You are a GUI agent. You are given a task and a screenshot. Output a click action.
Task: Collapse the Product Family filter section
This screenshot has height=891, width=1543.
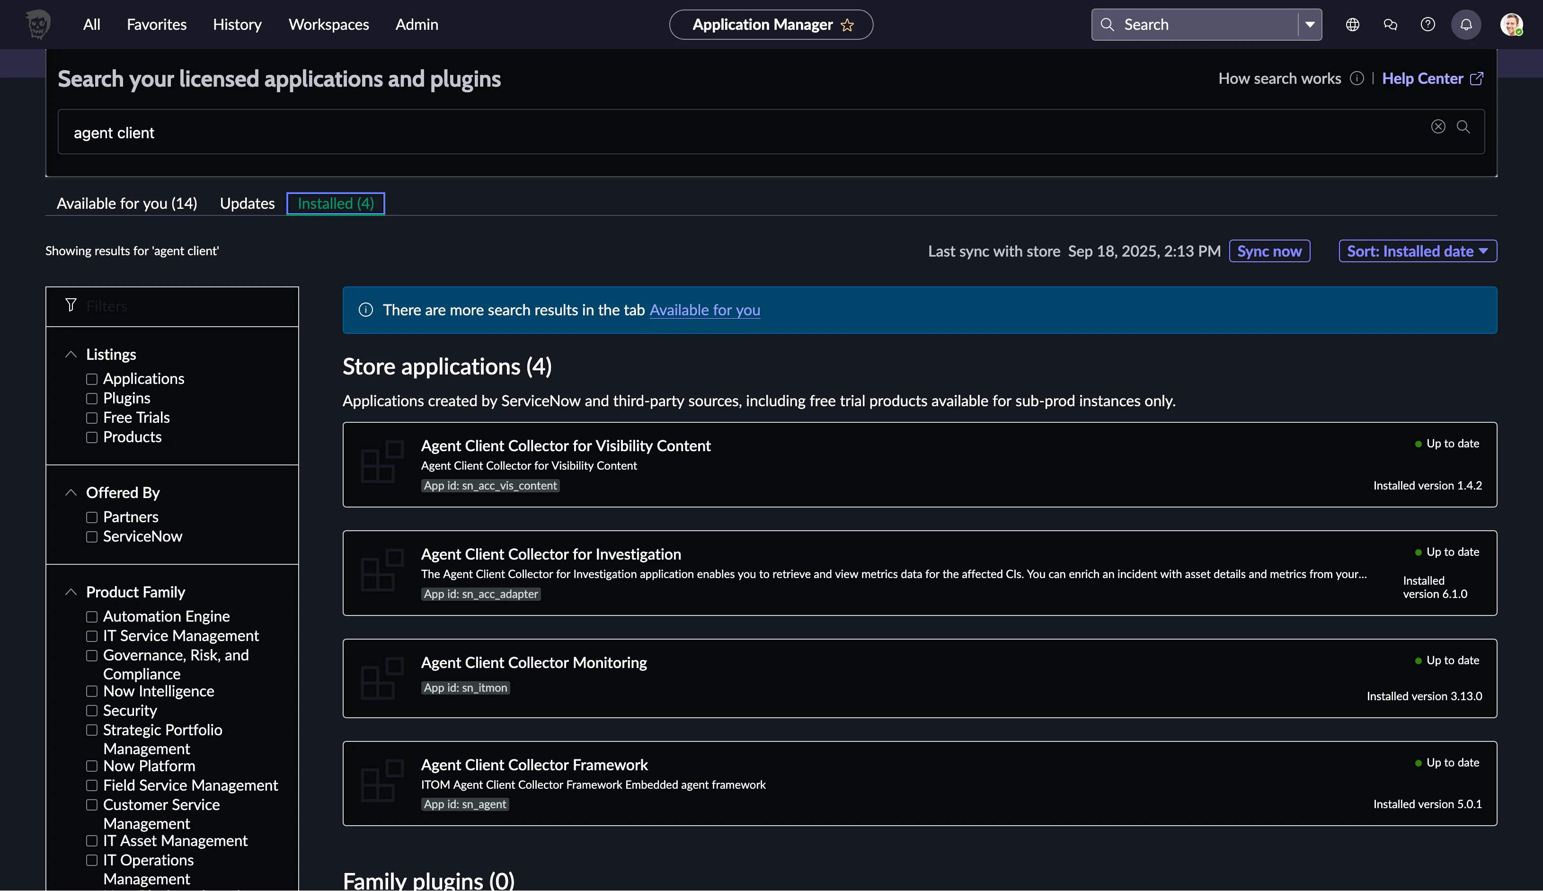[x=71, y=592]
